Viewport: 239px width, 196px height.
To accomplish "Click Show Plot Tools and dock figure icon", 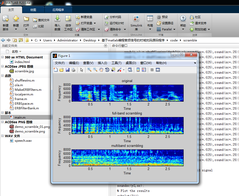I will click(x=158, y=70).
